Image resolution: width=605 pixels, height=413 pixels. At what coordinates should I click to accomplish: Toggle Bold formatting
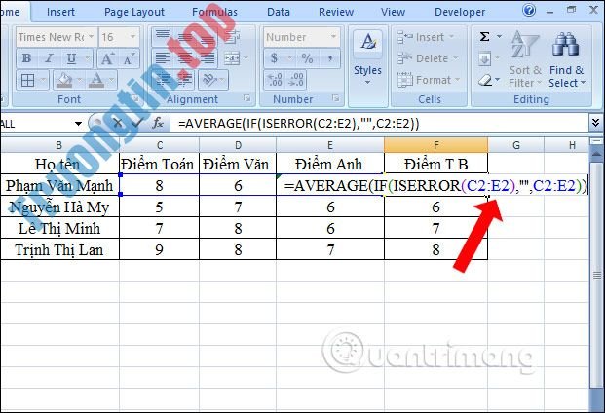coord(26,58)
